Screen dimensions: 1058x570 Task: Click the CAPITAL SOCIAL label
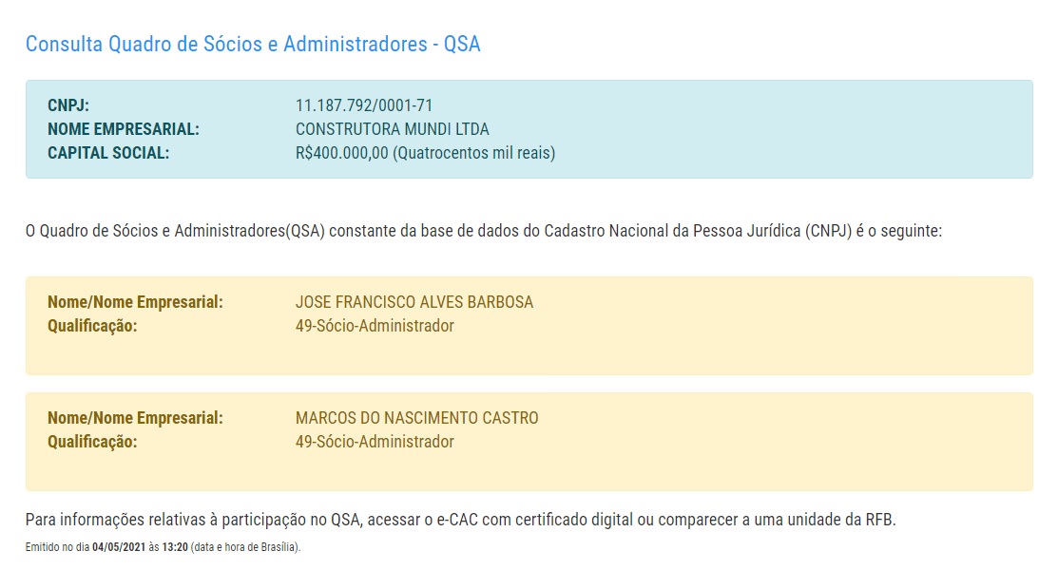coord(108,153)
